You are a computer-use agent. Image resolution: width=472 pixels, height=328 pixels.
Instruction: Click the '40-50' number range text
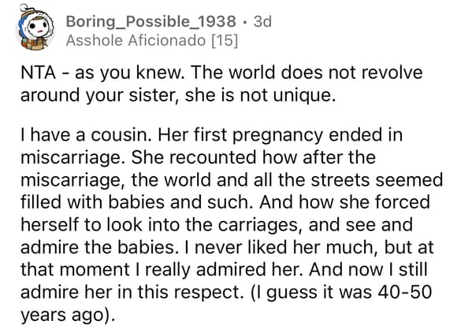[404, 292]
